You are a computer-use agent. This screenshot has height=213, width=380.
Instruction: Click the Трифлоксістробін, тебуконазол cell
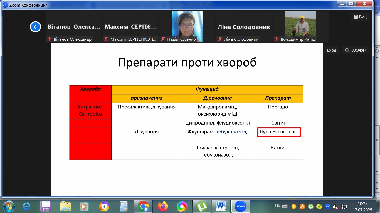[218, 152]
